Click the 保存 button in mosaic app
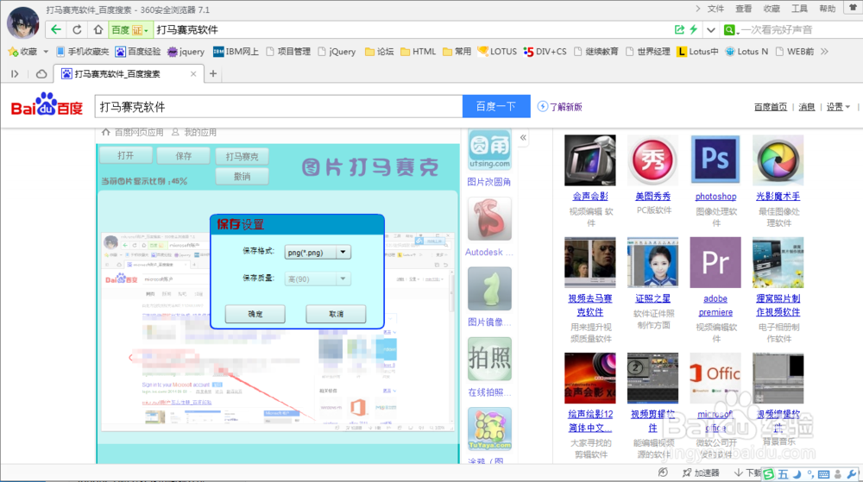 click(x=183, y=156)
